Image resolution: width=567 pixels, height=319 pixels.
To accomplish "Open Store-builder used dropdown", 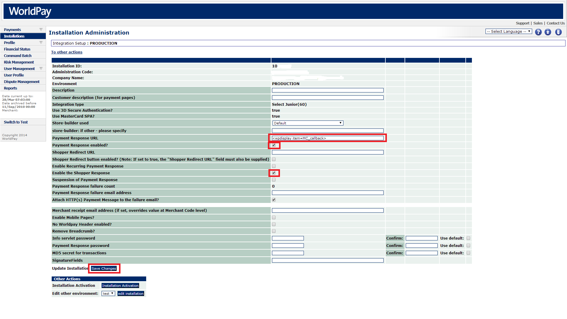I will [x=307, y=123].
